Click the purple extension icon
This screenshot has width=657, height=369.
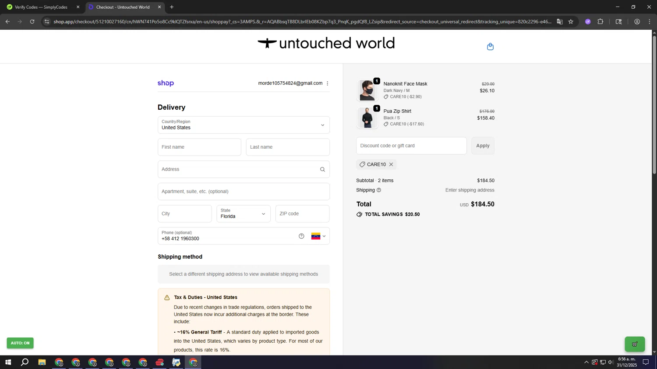click(x=588, y=21)
